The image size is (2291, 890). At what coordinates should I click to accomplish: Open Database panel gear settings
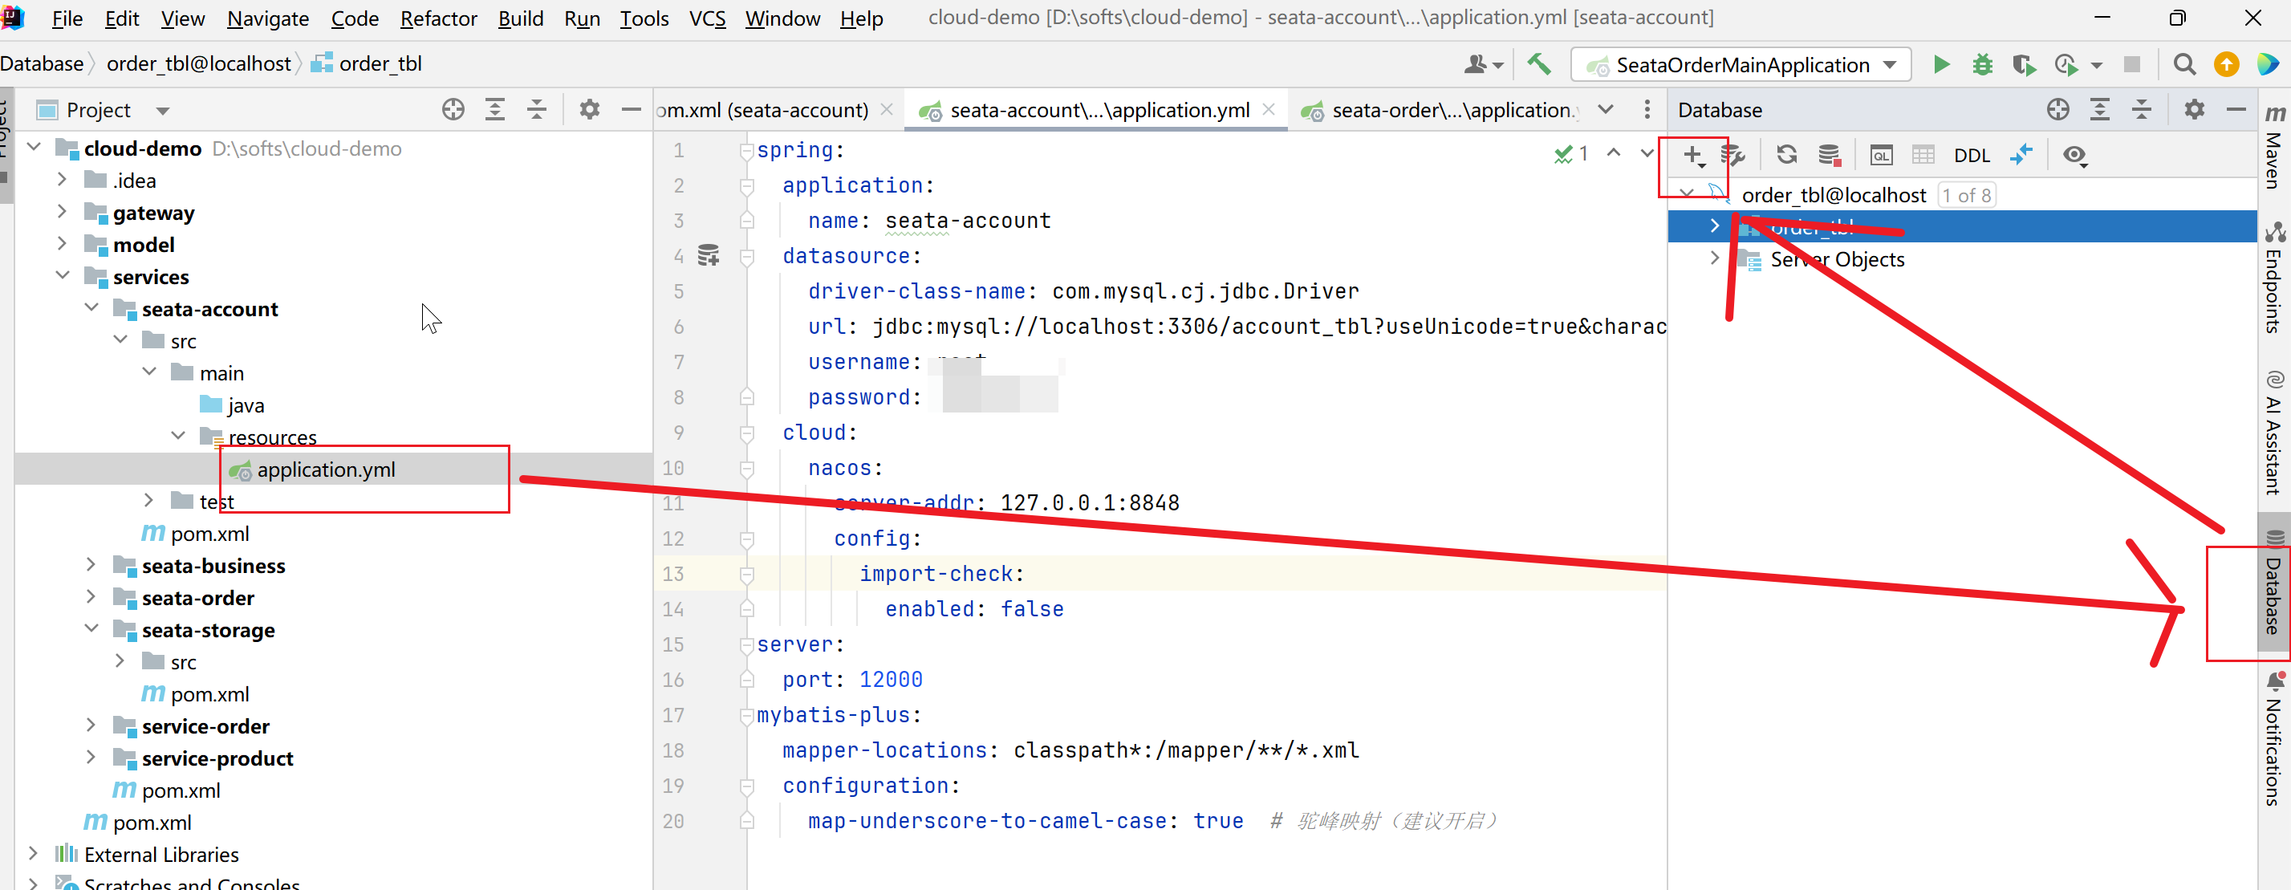(x=2194, y=109)
